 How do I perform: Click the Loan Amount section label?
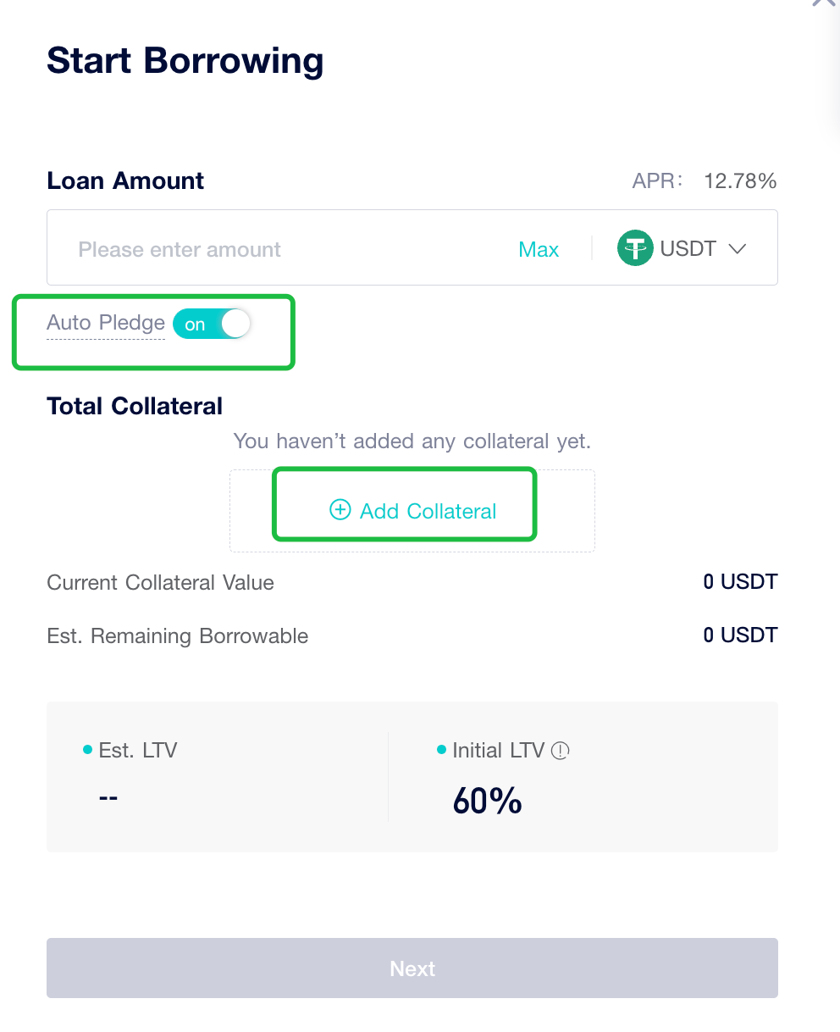[124, 180]
